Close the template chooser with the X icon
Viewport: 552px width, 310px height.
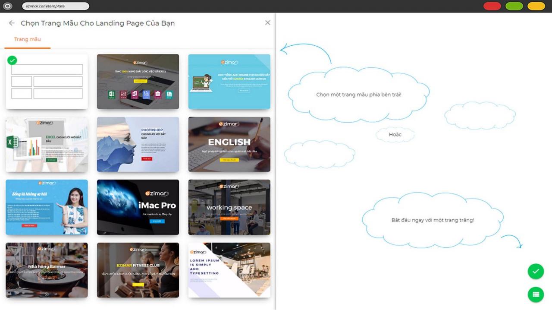[267, 22]
